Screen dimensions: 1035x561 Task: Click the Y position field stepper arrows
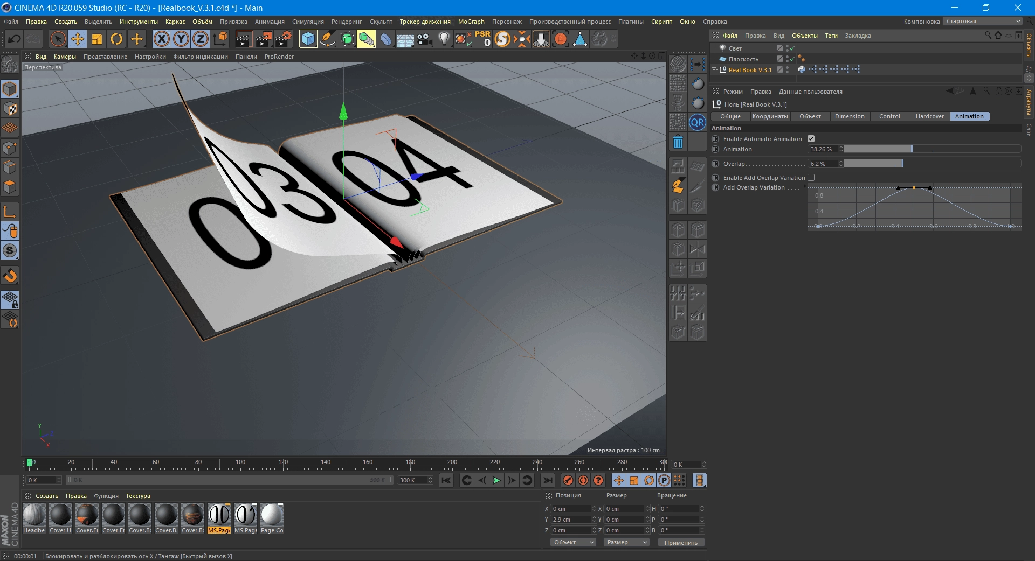click(594, 520)
